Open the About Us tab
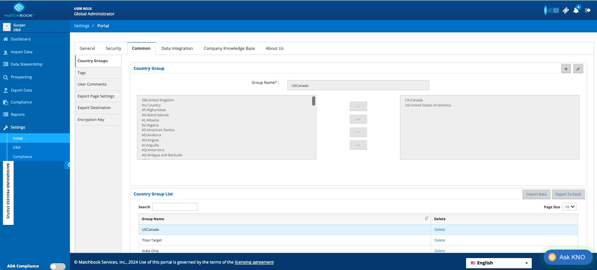Image resolution: width=597 pixels, height=270 pixels. (x=275, y=49)
